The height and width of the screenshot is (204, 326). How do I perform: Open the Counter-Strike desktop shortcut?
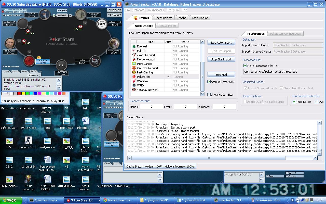[28, 141]
